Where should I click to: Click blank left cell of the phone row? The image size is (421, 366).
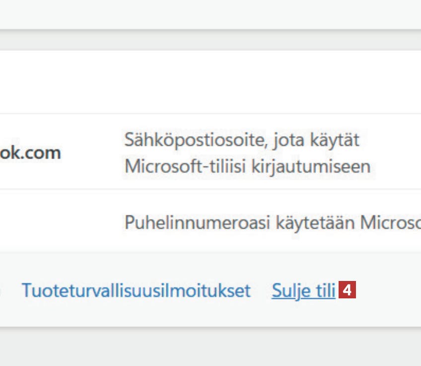(50, 221)
